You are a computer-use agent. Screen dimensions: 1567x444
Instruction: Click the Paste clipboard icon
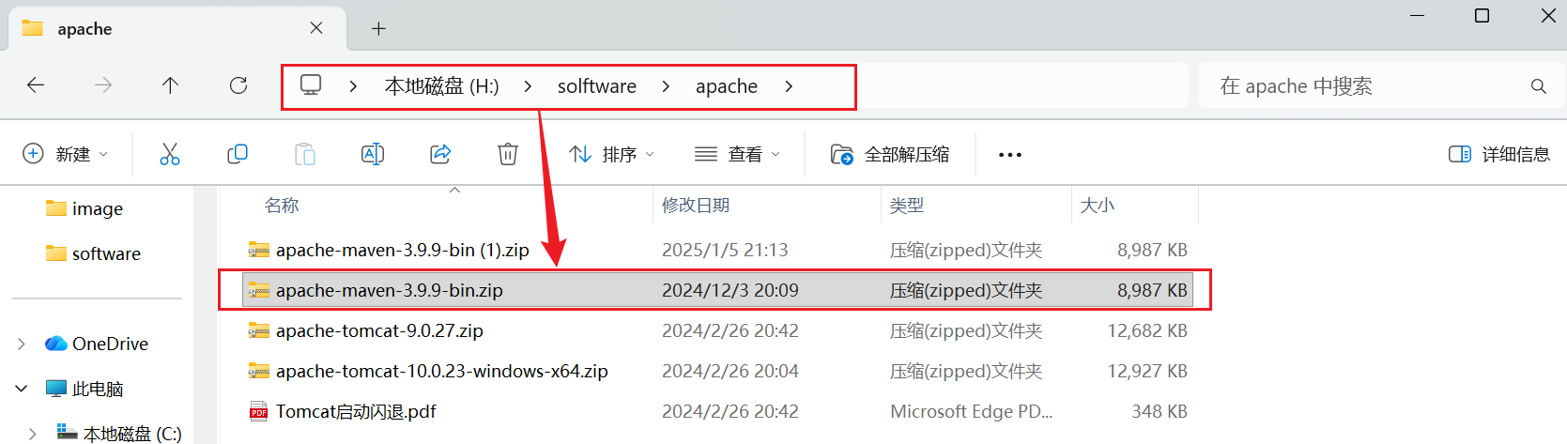tap(305, 154)
